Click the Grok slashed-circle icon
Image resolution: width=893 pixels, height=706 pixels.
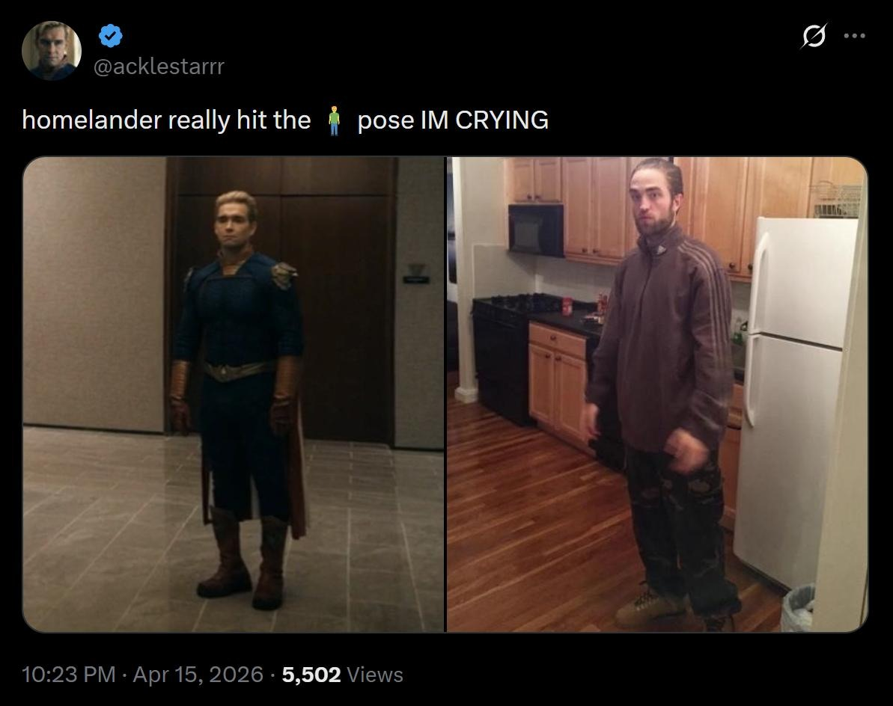pos(813,36)
